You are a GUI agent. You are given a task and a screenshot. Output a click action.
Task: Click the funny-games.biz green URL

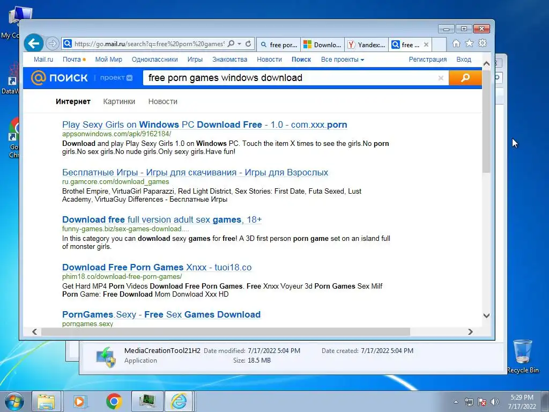[x=125, y=229]
